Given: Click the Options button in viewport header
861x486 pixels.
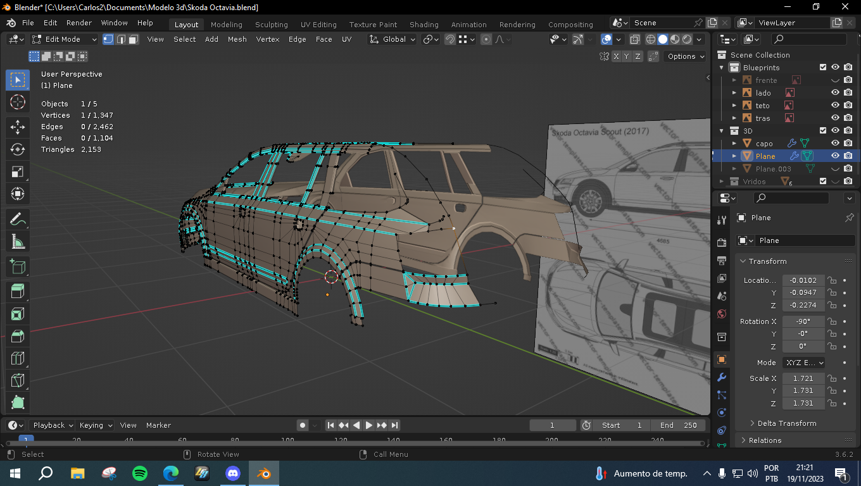Looking at the screenshot, I should pyautogui.click(x=685, y=56).
